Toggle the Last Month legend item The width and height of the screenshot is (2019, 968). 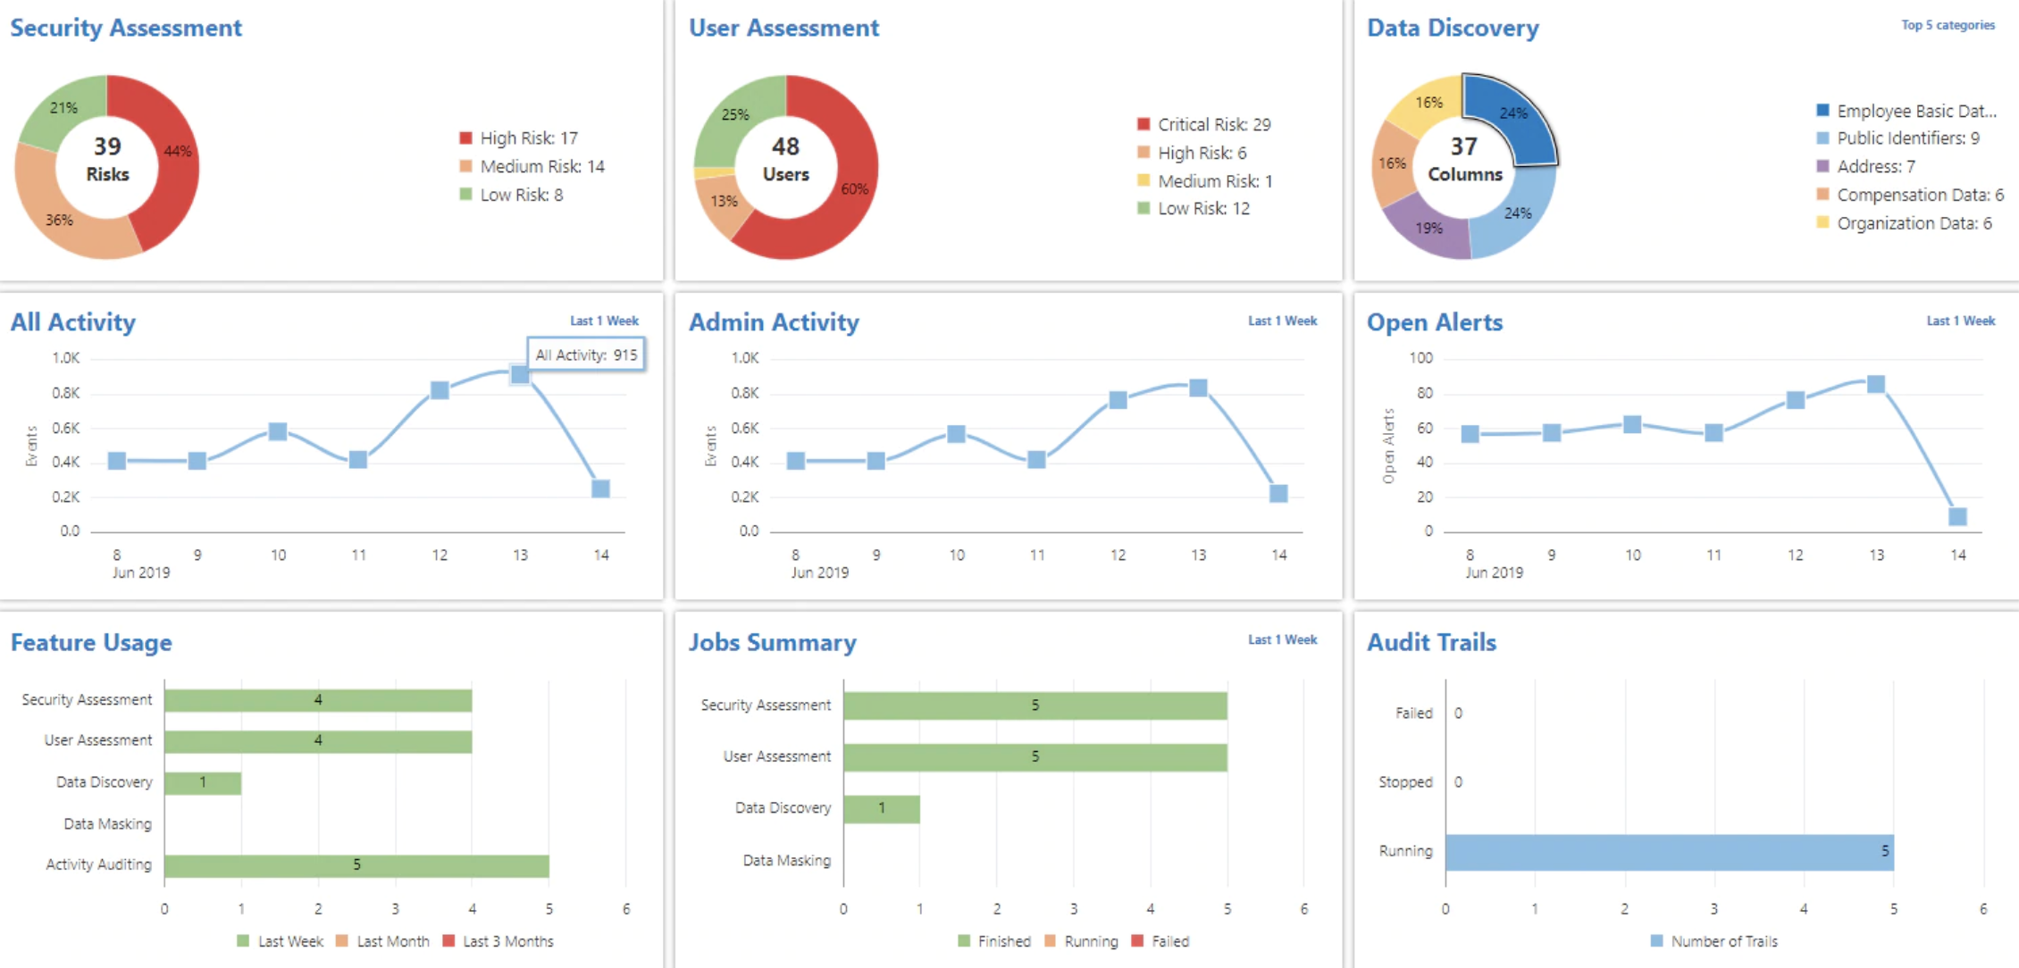point(382,941)
